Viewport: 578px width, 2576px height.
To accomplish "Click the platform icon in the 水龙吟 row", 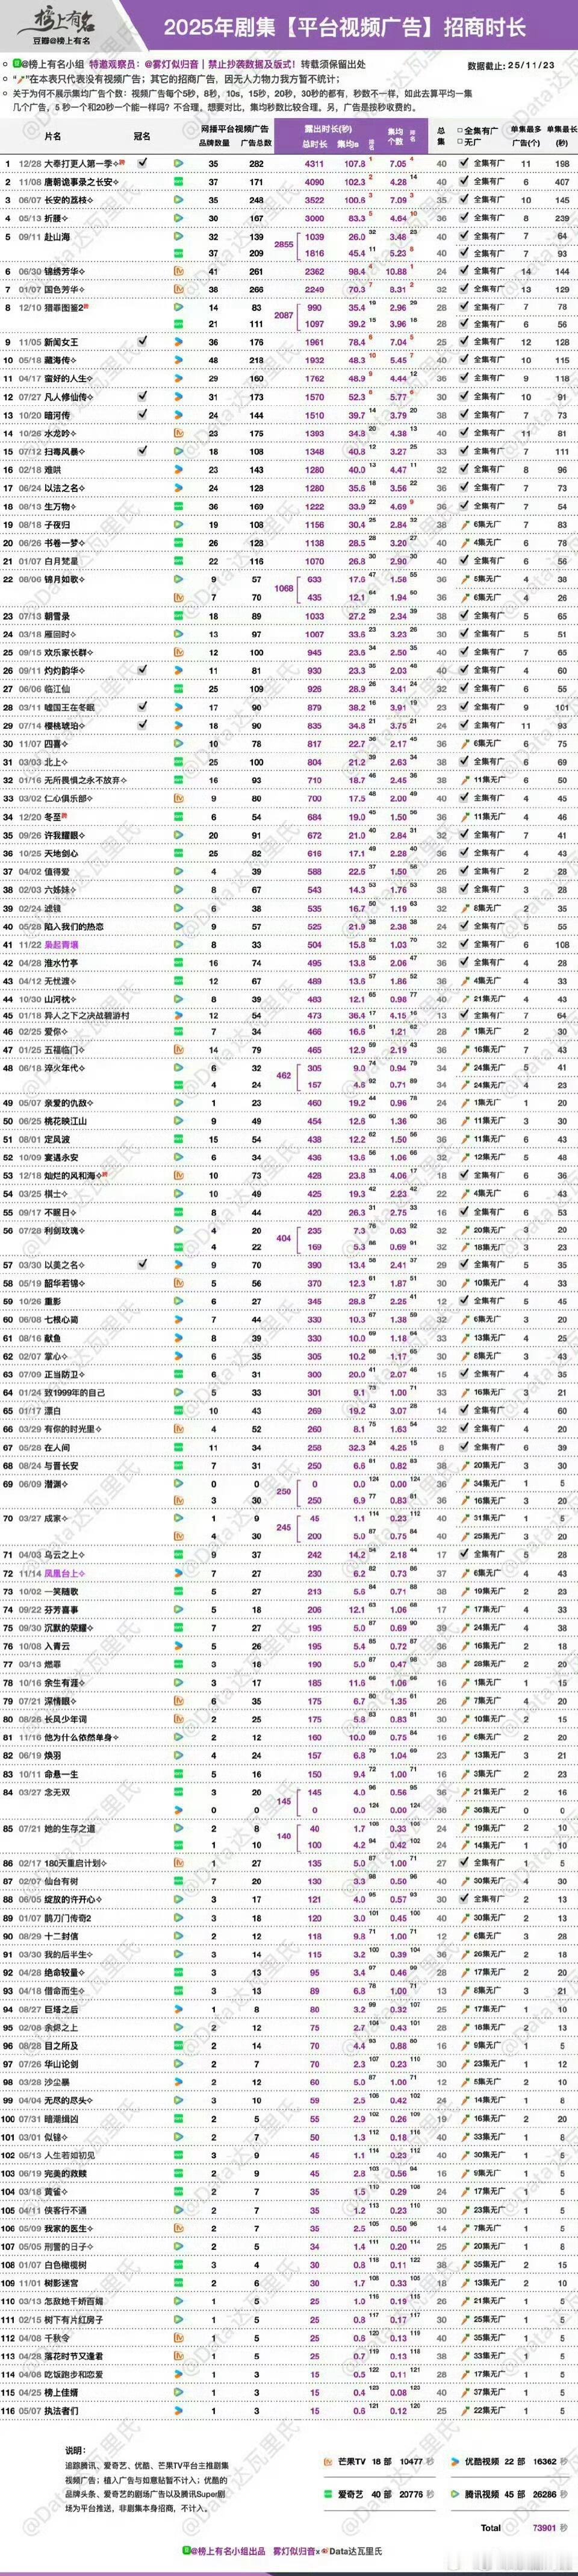I will click(179, 433).
